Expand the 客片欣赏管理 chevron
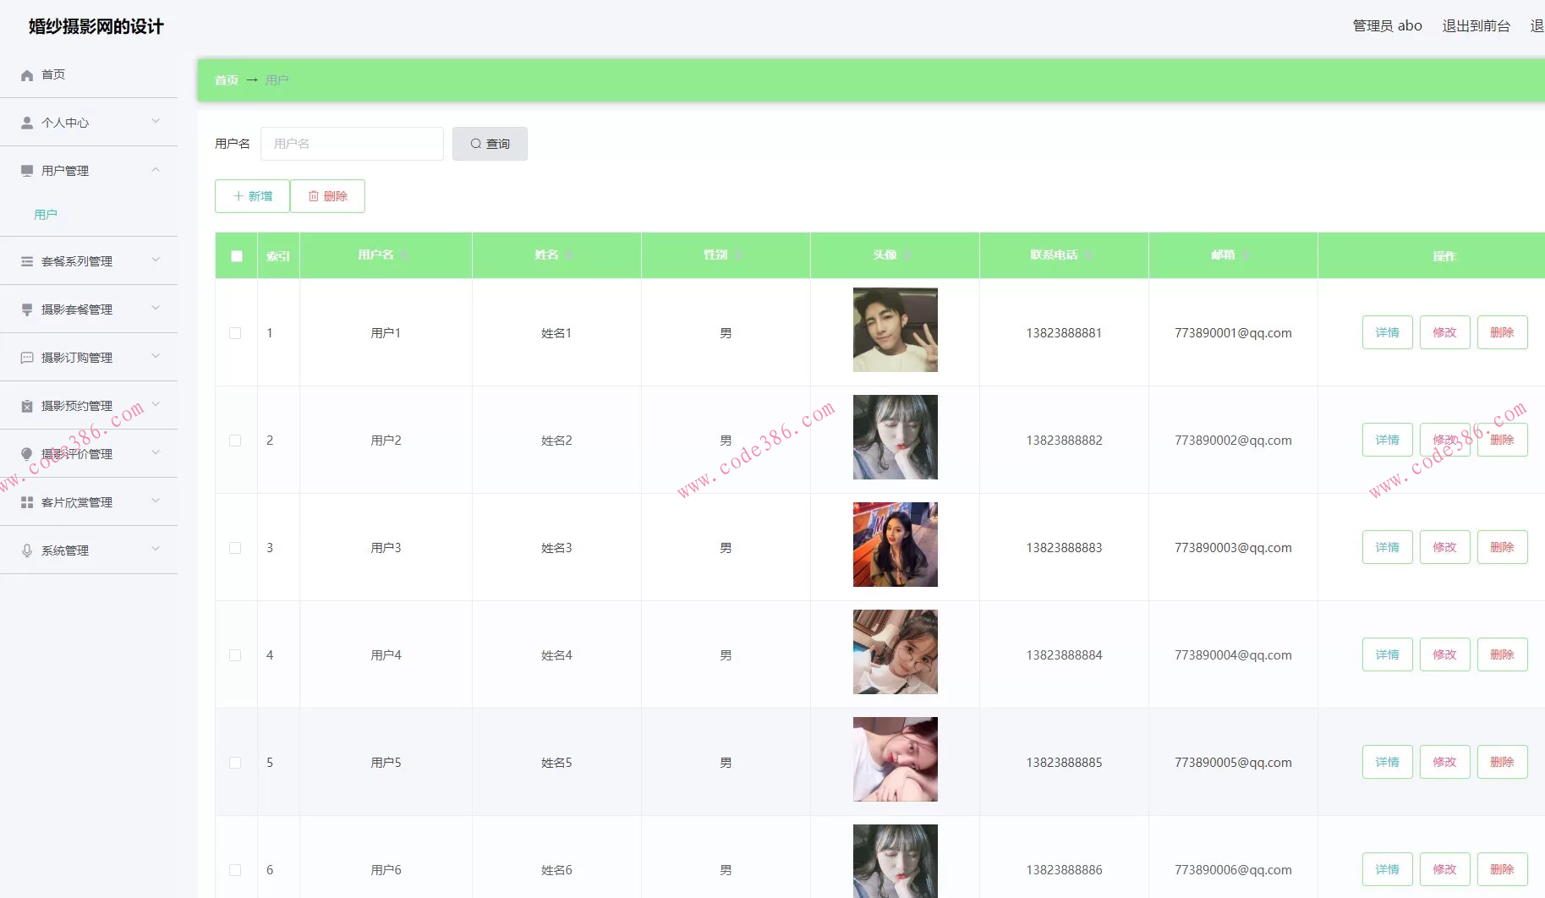This screenshot has width=1545, height=898. click(x=156, y=501)
